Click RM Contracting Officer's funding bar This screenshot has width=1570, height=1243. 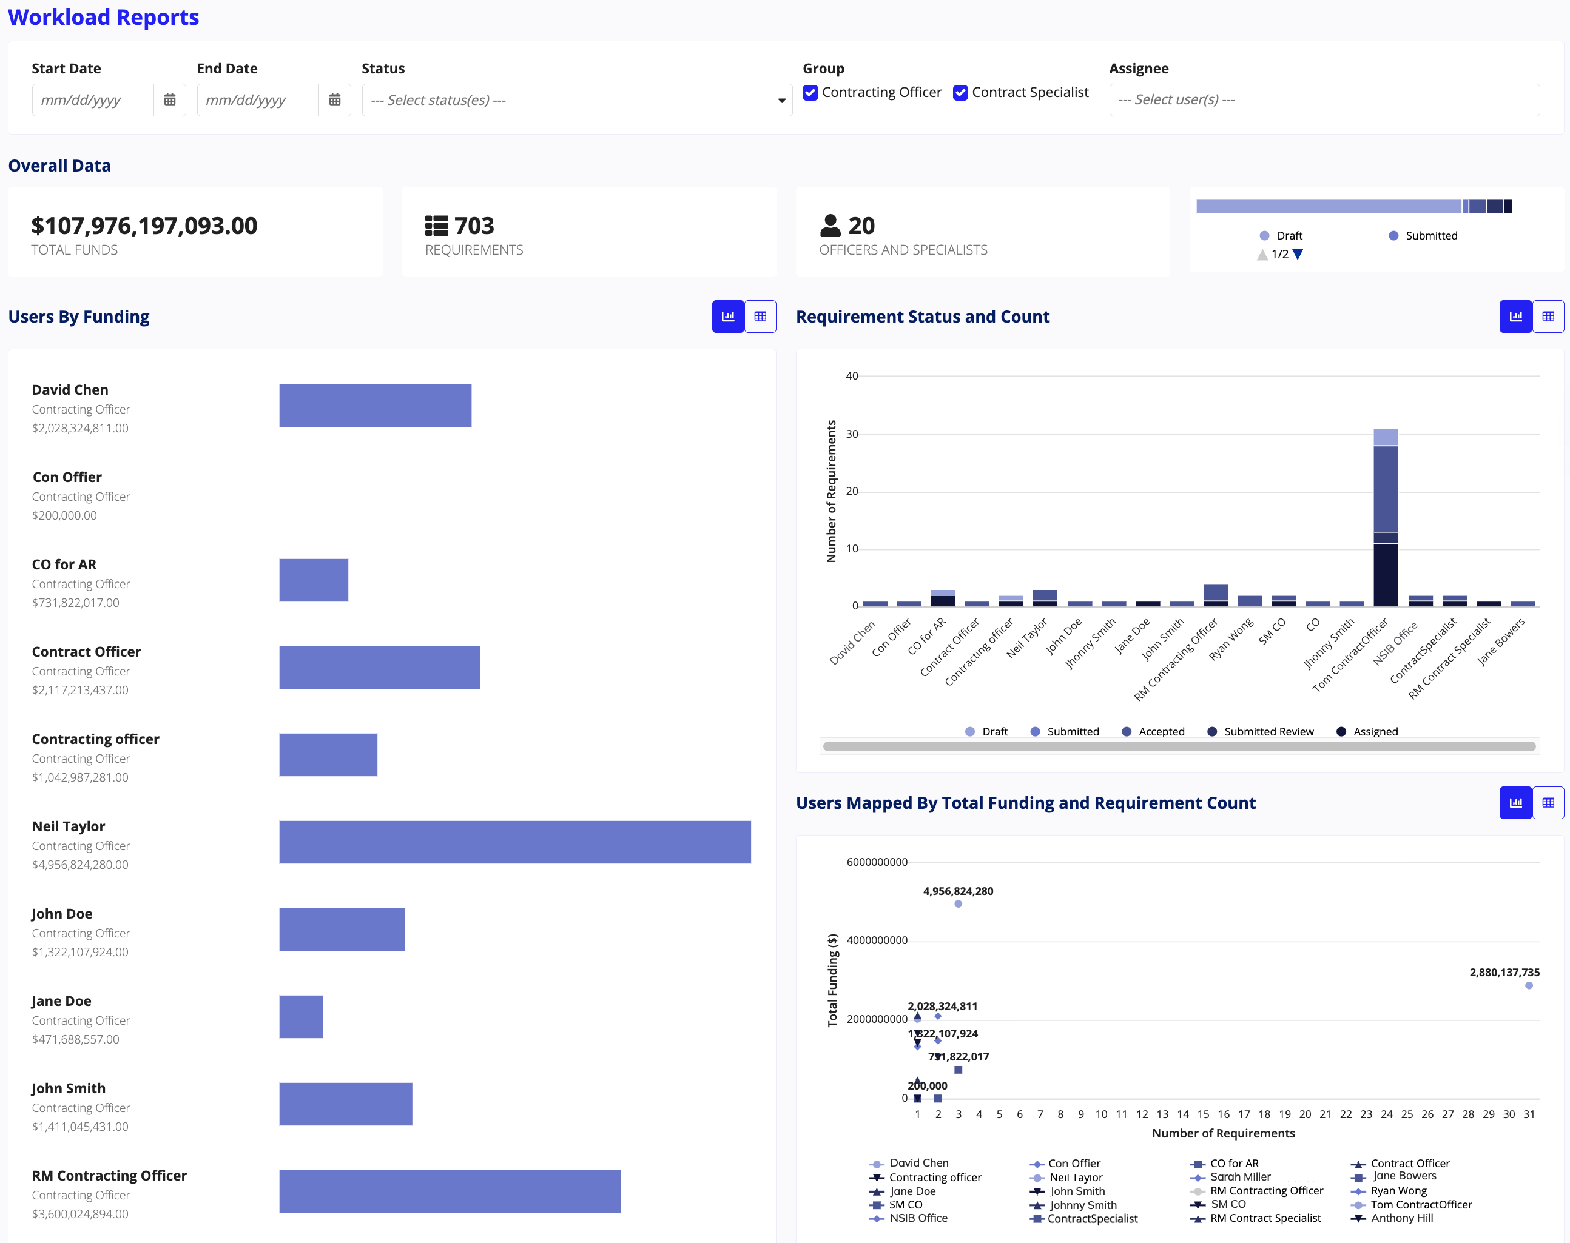point(450,1191)
